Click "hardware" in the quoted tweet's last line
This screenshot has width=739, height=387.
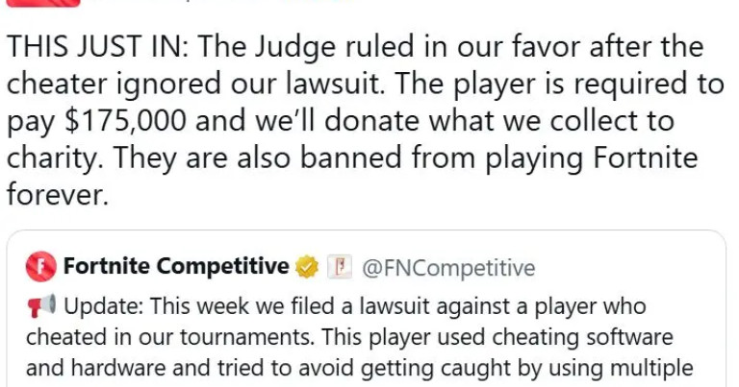[100, 368]
